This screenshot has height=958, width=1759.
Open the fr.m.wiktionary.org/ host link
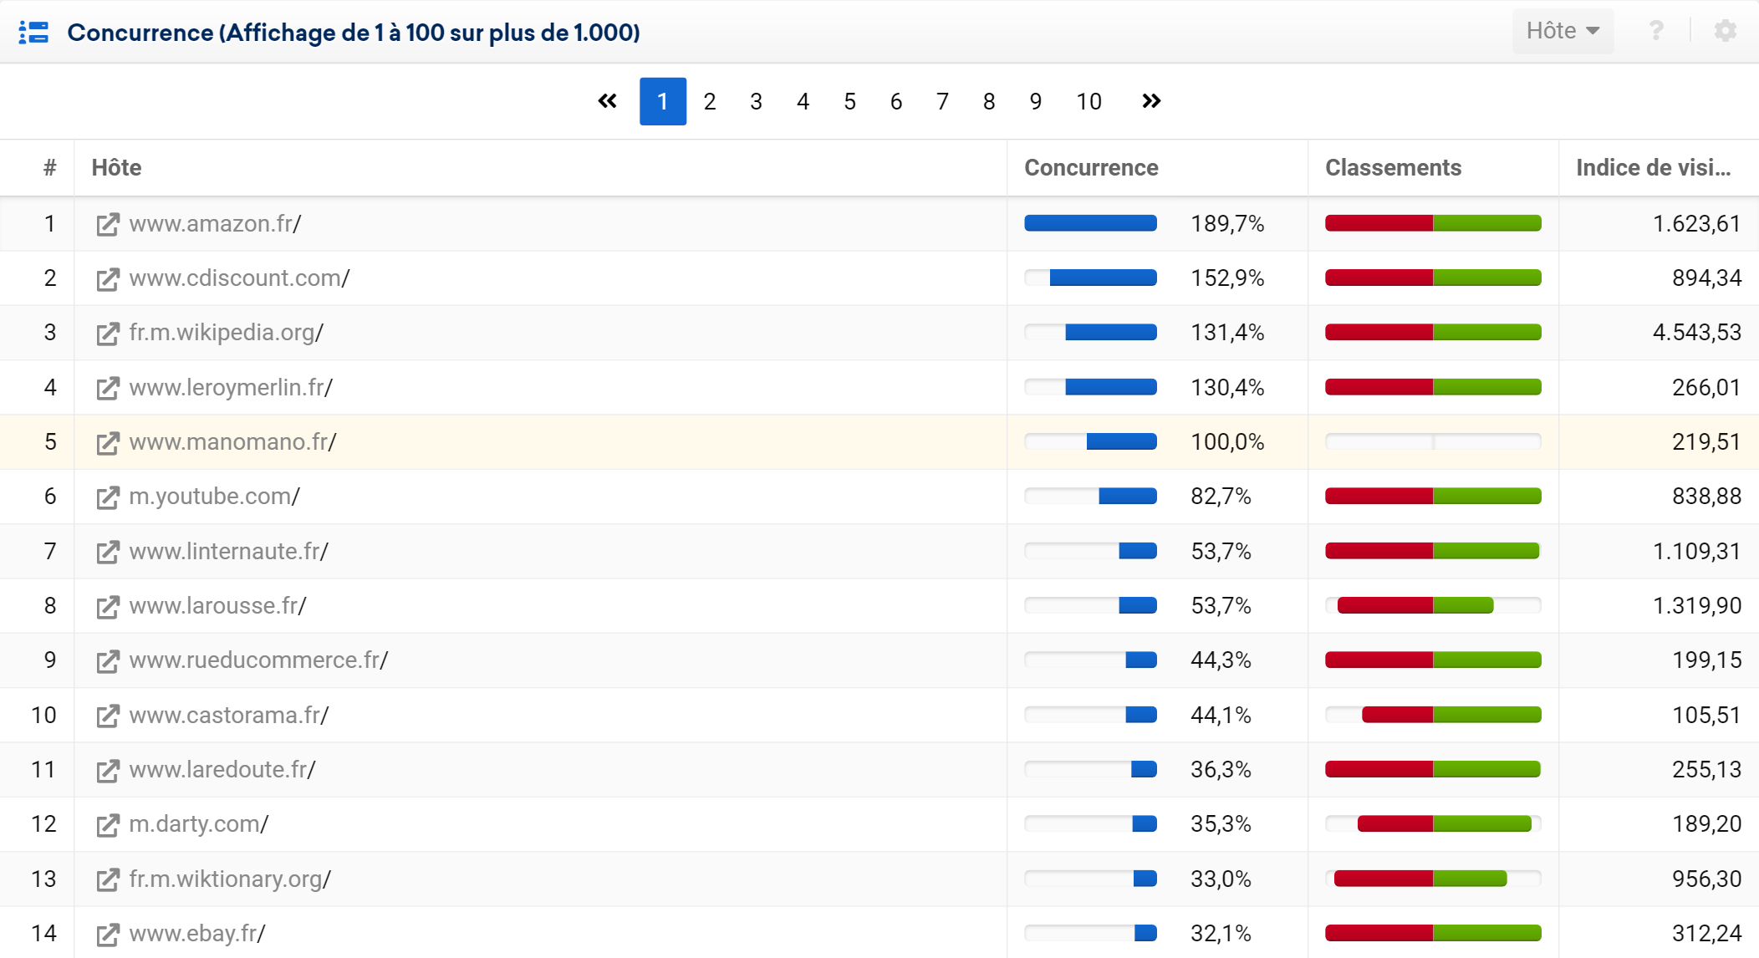pos(230,879)
